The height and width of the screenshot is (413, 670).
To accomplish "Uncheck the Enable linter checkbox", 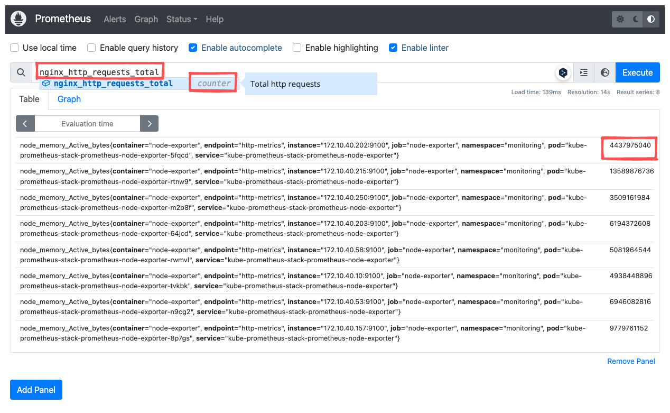I will click(x=393, y=48).
